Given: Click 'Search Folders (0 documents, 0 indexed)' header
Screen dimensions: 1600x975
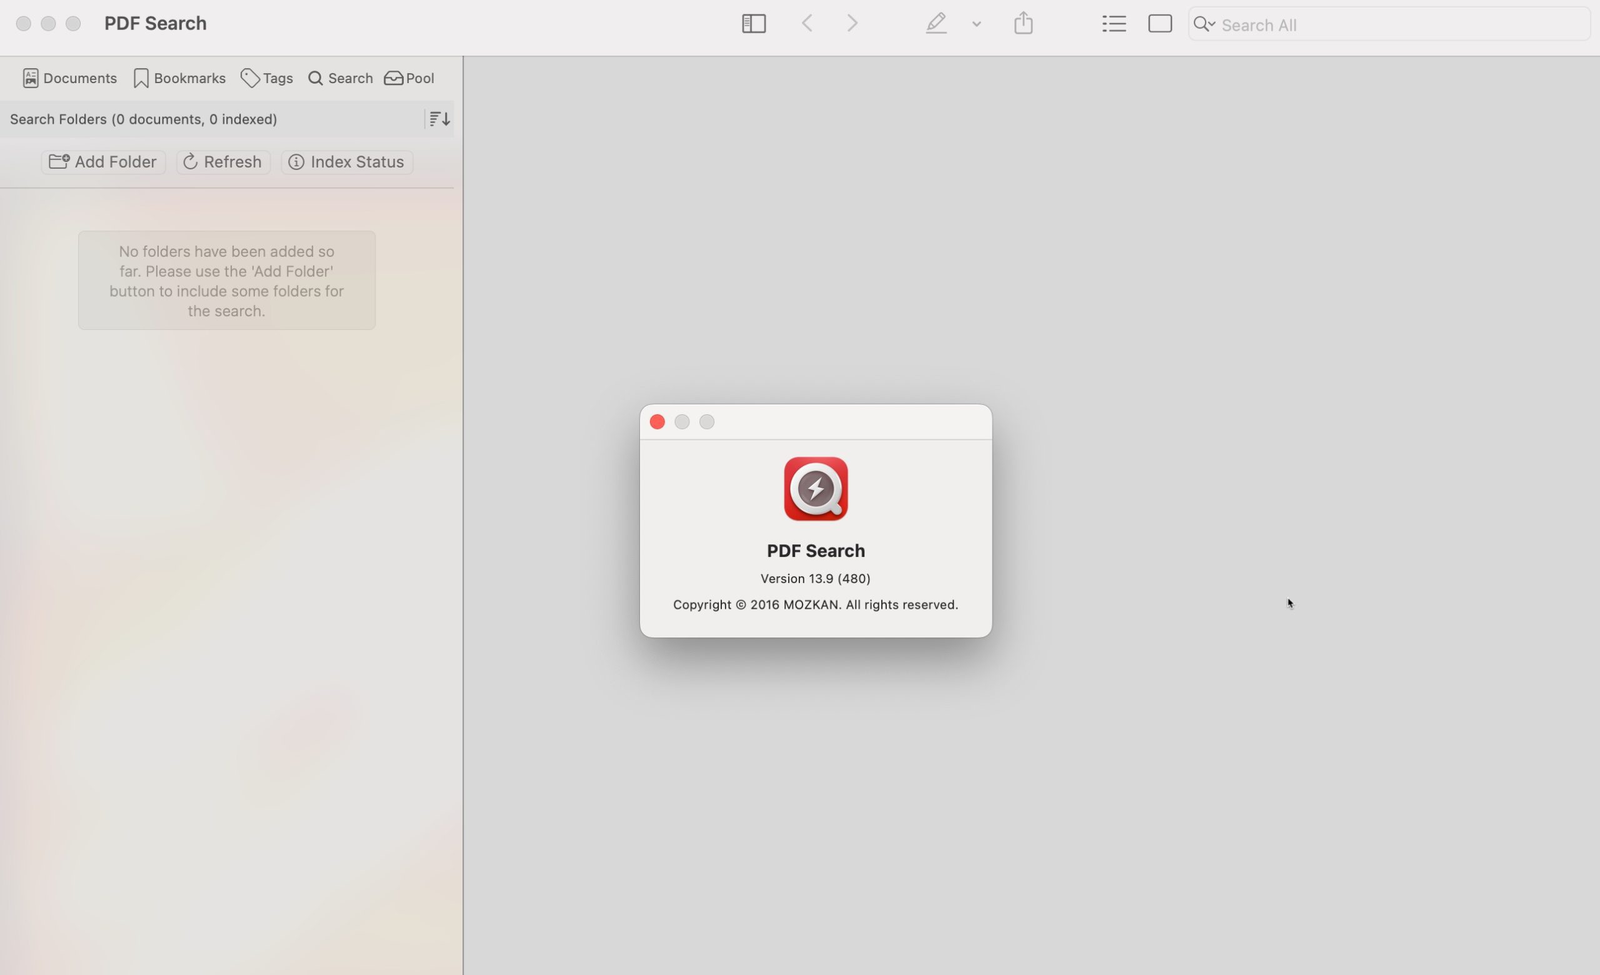Looking at the screenshot, I should tap(144, 119).
